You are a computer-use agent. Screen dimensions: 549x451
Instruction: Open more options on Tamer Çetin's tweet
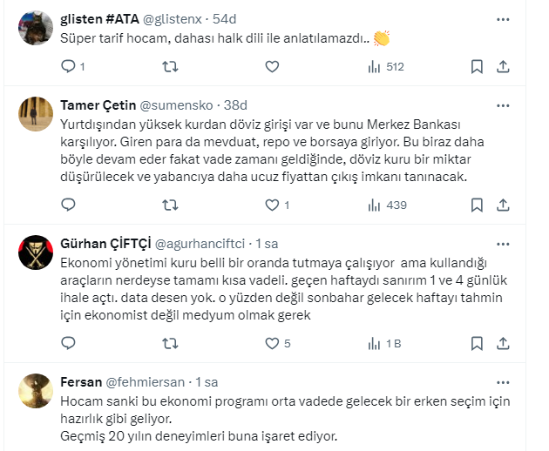click(x=503, y=105)
